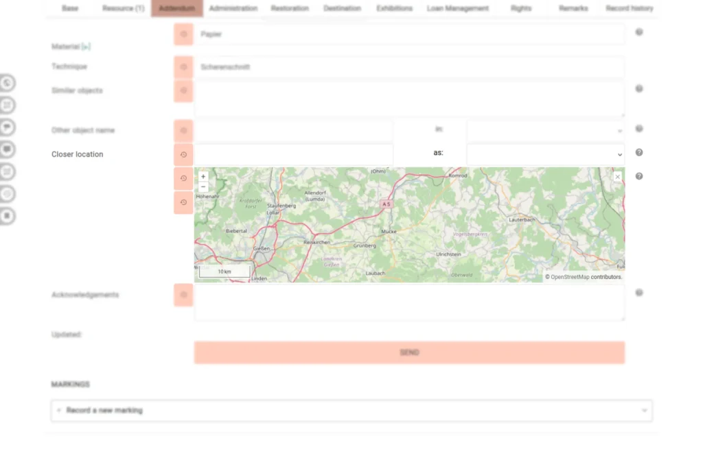Screen dimensions: 703x462
Task: Click Reiskirchen on the map
Action: pos(316,242)
